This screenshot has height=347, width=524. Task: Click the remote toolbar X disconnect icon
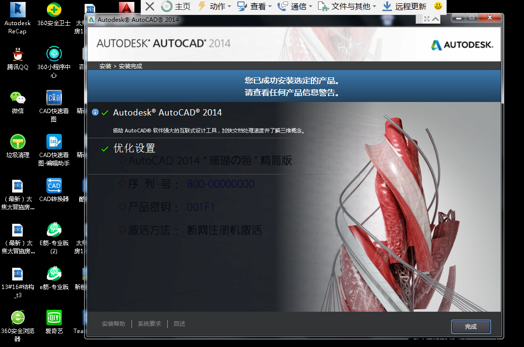click(150, 6)
